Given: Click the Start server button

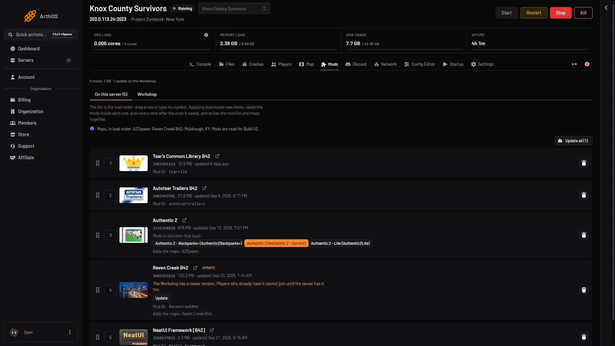Looking at the screenshot, I should [x=506, y=13].
